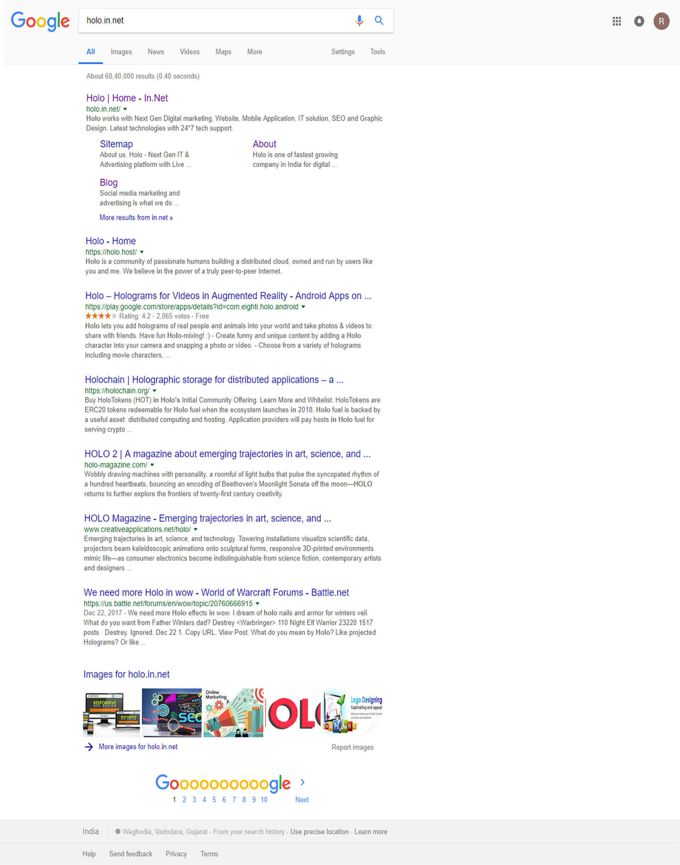The image size is (680, 865).
Task: Click Report images
Action: [352, 747]
